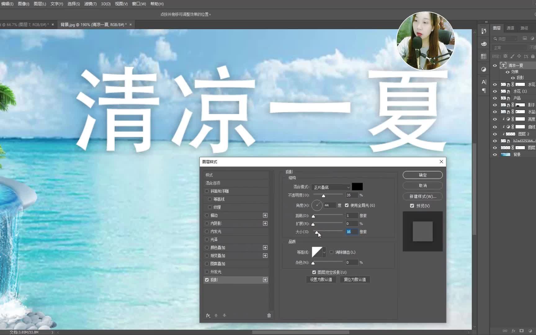Click the move effect up arrow
This screenshot has width=536, height=335.
(216, 315)
